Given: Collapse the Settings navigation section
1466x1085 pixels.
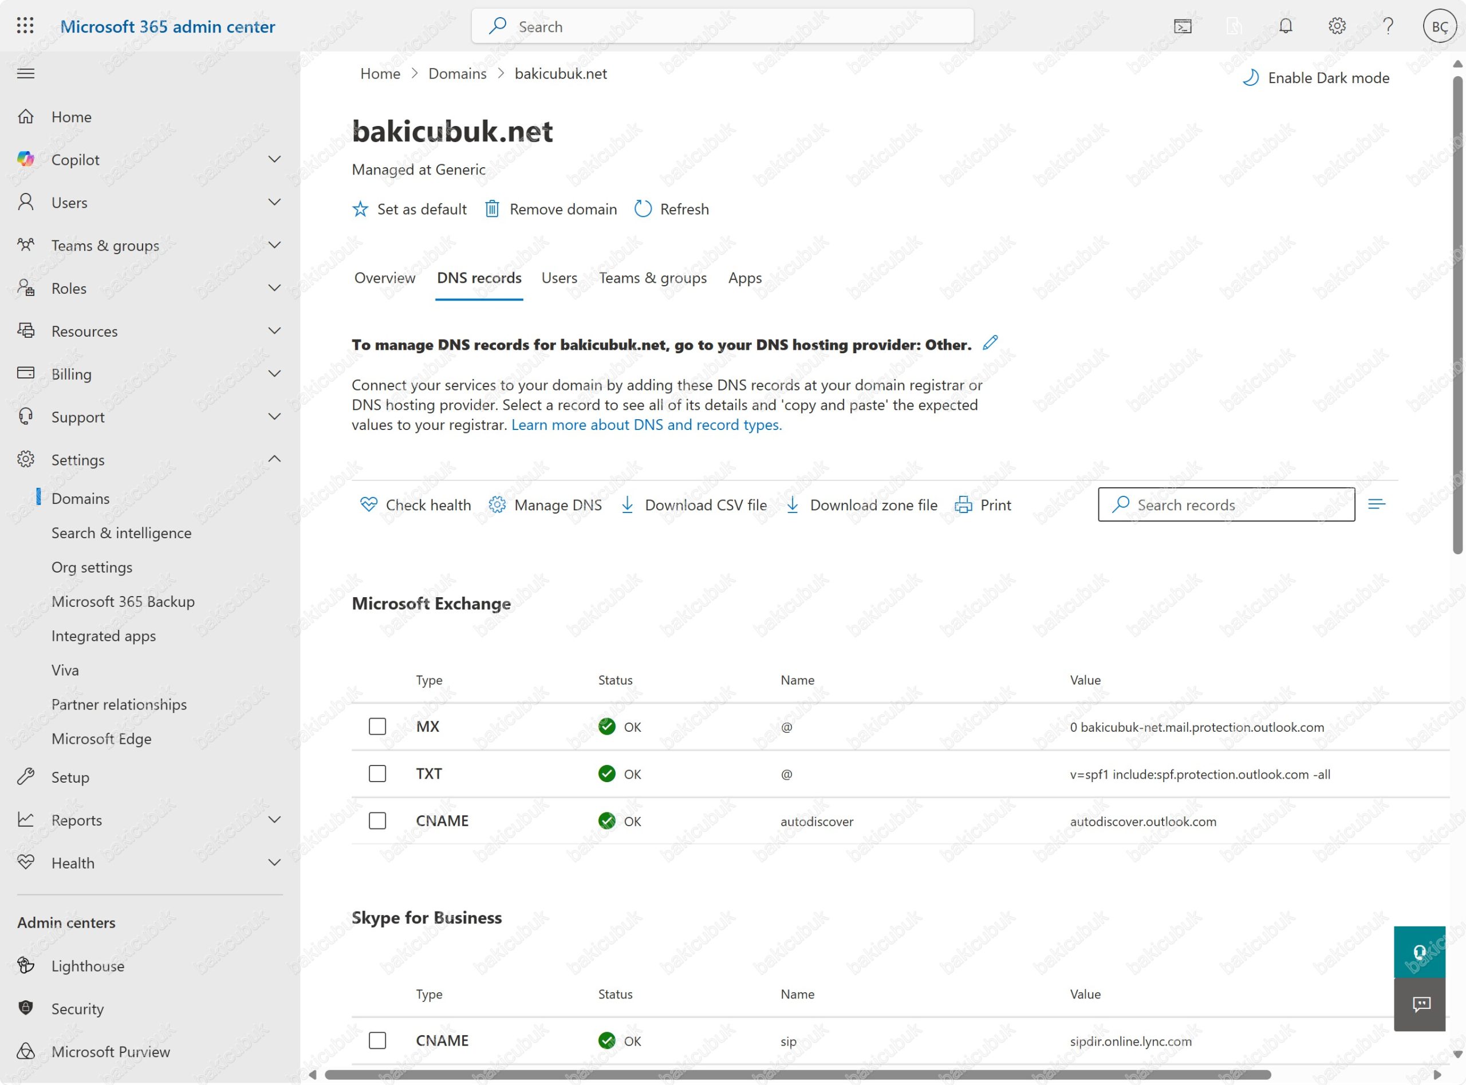Looking at the screenshot, I should pos(274,459).
